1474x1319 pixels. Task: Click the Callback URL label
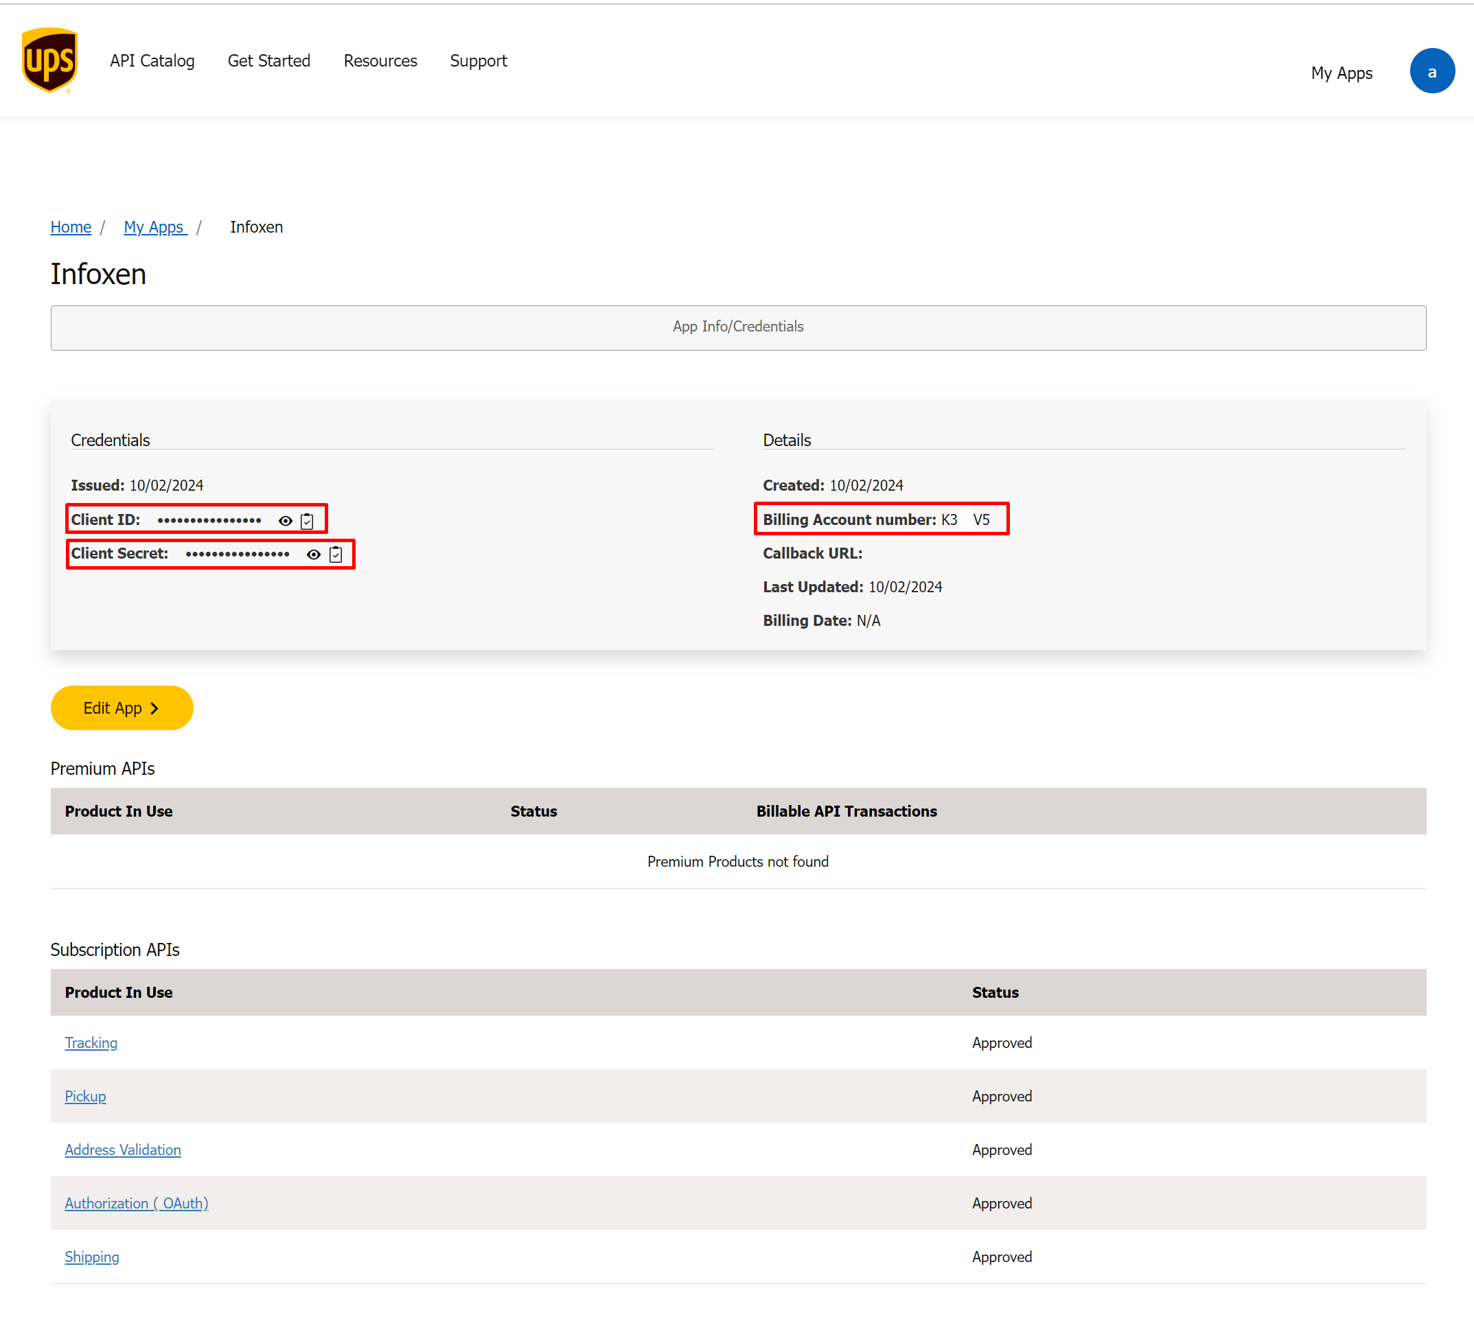[x=813, y=554]
